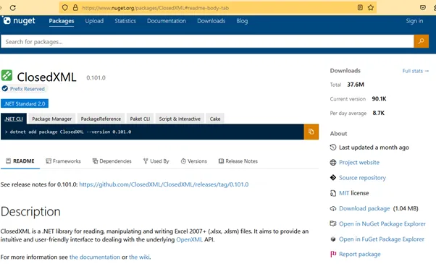Screen dimensions: 436x264
Task: Click the current version downloads 90.1K
Action: pyautogui.click(x=379, y=99)
